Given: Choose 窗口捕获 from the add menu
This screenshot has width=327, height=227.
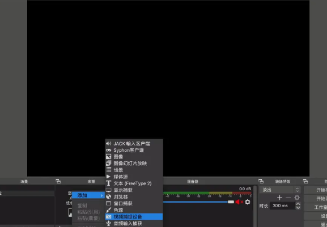Looking at the screenshot, I should [134, 203].
